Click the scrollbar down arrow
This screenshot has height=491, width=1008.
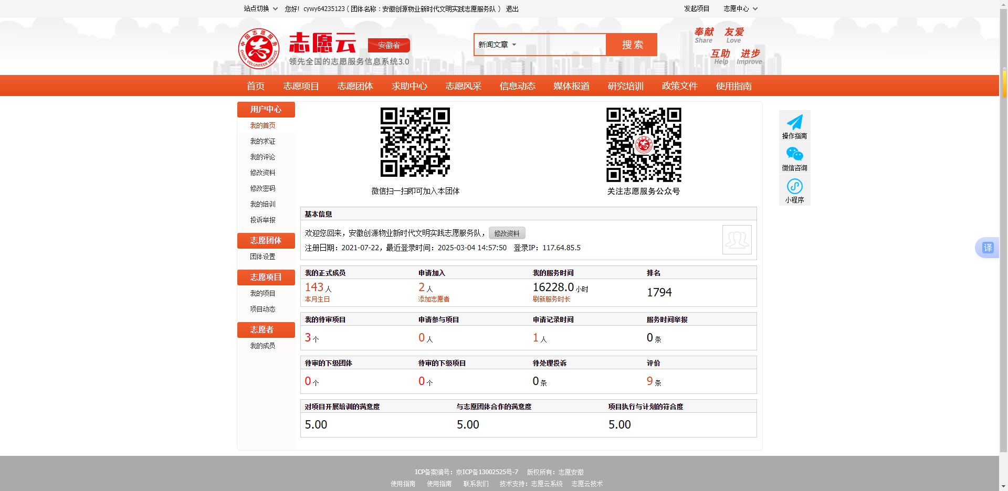coord(1004,486)
